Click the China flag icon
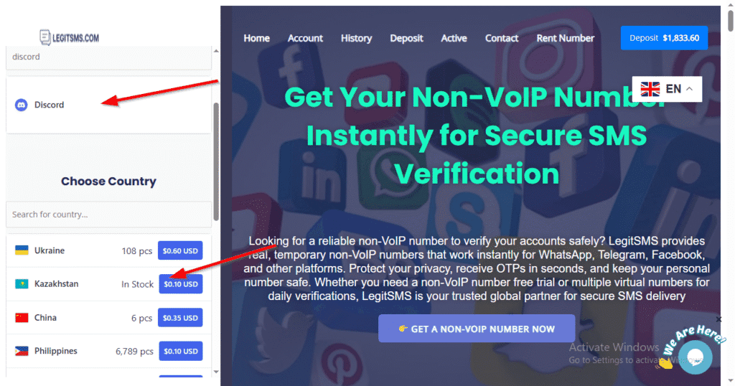This screenshot has width=735, height=386. 22,317
